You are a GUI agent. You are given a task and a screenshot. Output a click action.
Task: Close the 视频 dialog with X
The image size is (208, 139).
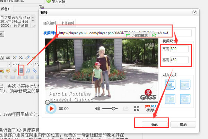point(194,12)
